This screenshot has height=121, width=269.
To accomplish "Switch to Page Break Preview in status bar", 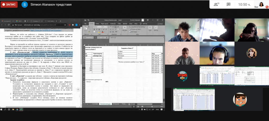I will [142, 107].
